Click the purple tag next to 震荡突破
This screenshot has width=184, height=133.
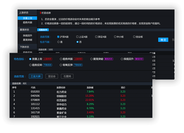(x=109, y=59)
